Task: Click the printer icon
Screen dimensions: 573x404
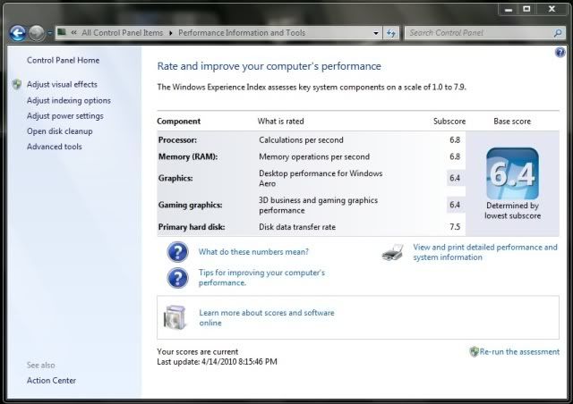Action: click(x=392, y=252)
